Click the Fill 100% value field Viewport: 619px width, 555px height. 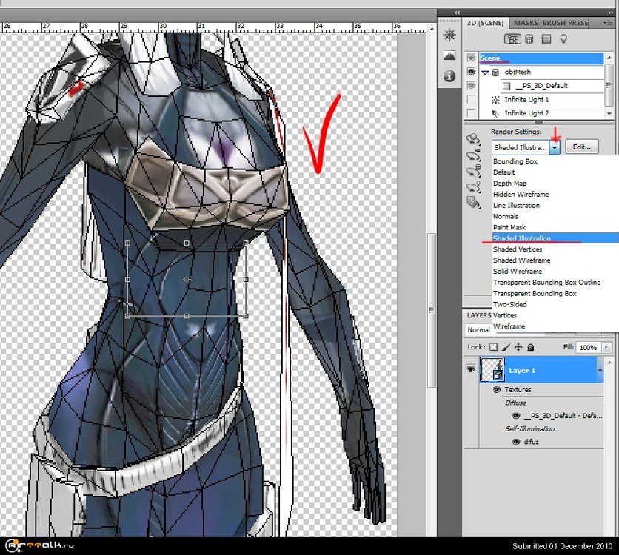(588, 347)
